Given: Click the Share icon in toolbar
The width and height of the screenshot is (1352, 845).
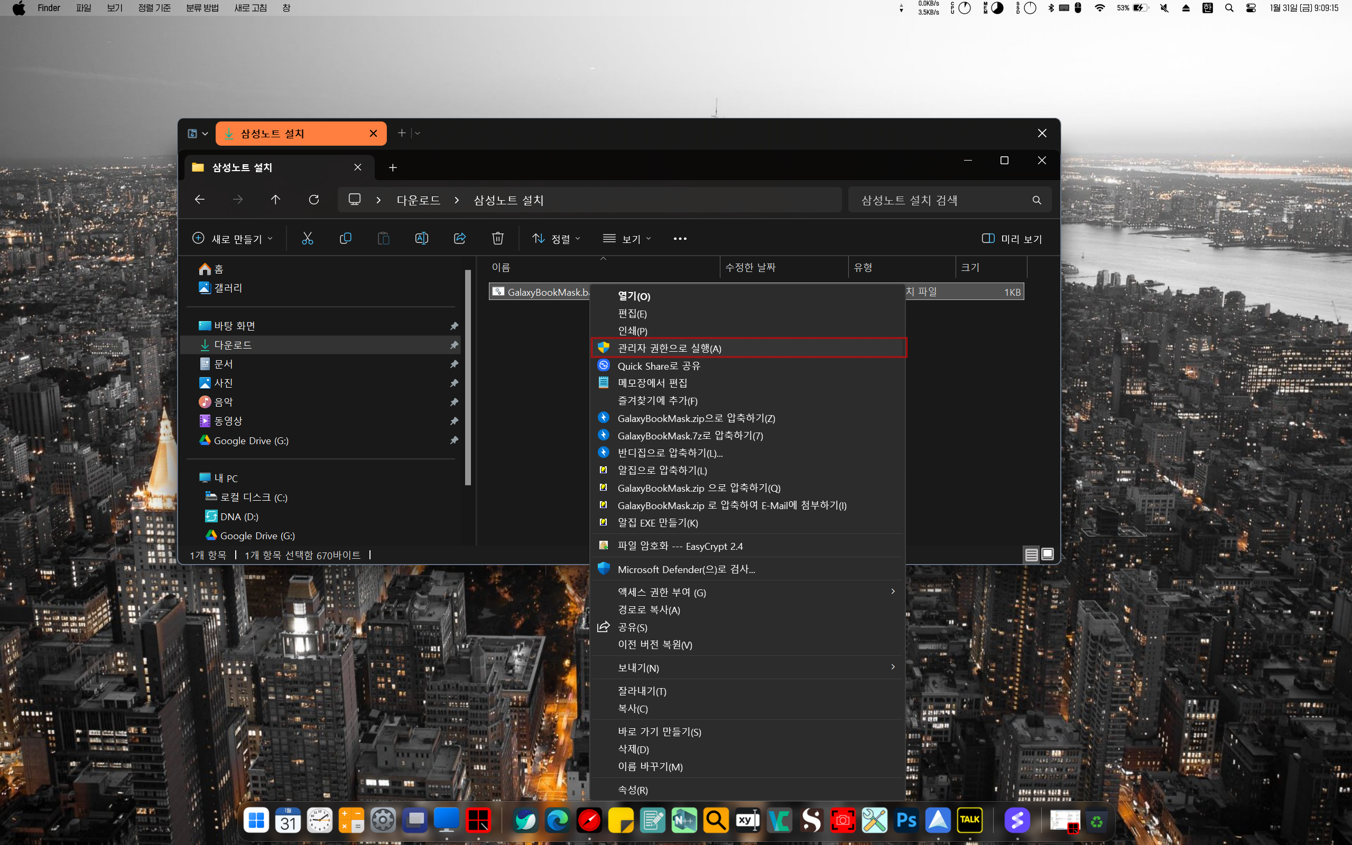Looking at the screenshot, I should click(x=459, y=239).
